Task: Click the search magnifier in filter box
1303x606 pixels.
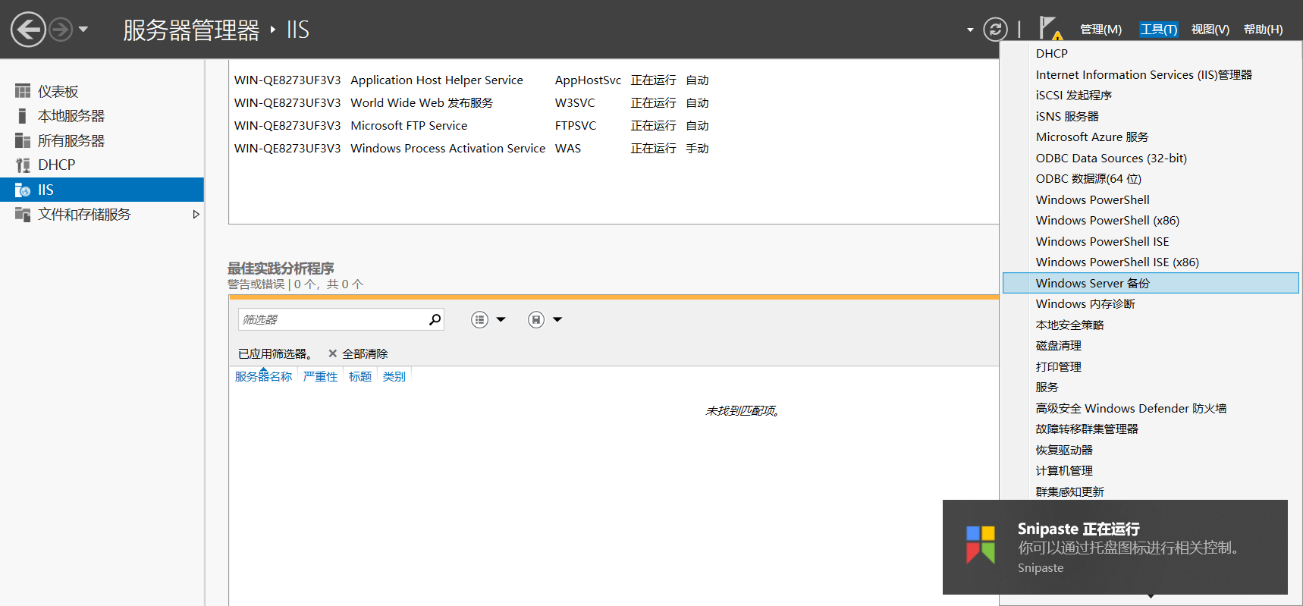Action: tap(435, 319)
